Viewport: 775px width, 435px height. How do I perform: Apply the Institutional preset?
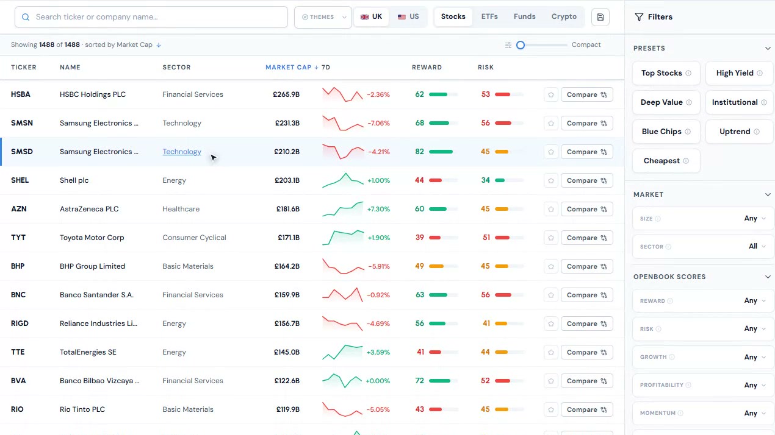point(739,102)
